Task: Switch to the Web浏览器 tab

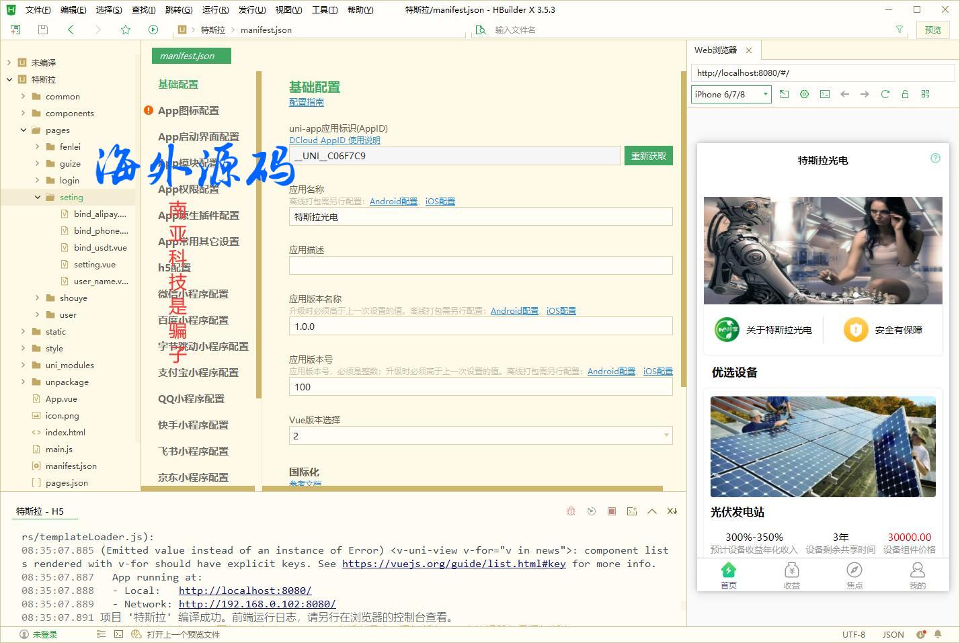Action: (x=715, y=50)
